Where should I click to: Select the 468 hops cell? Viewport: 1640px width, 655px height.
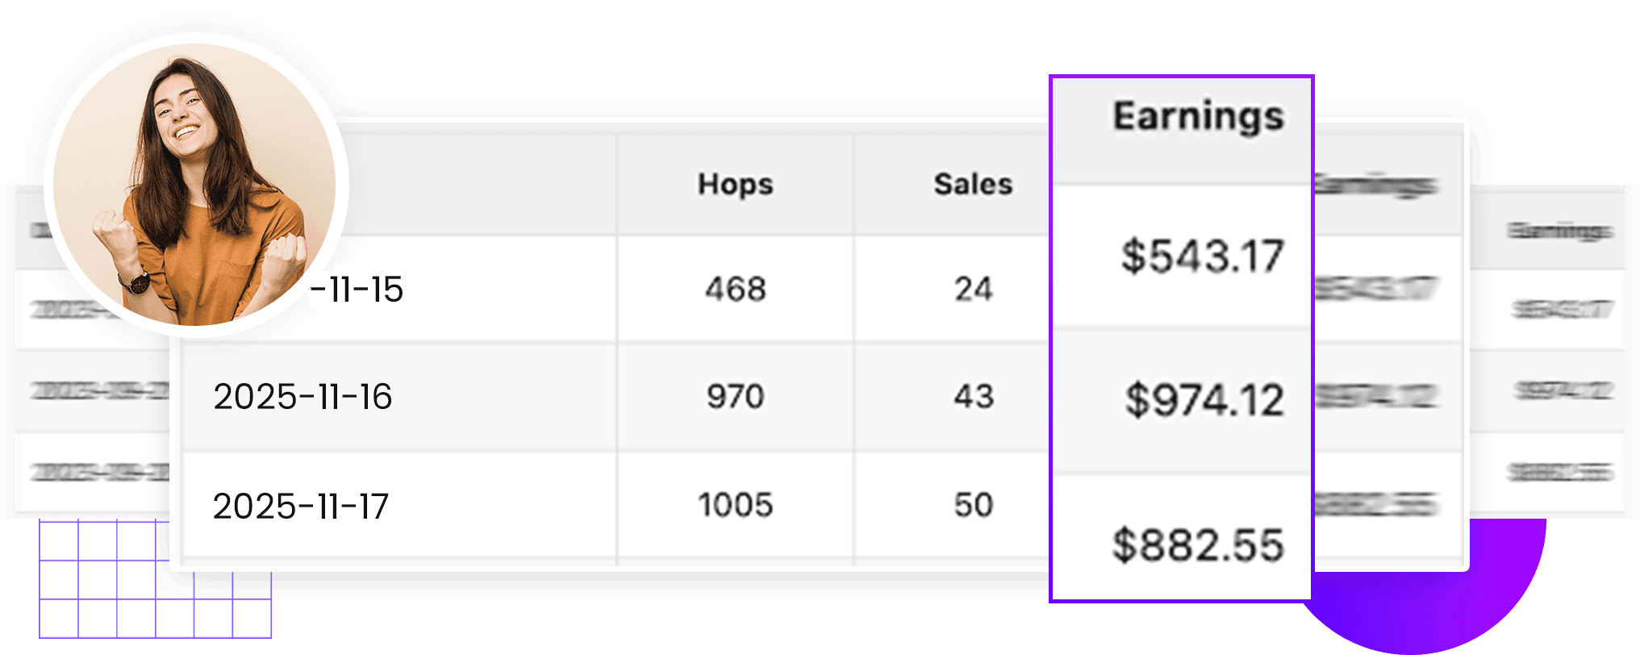tap(735, 289)
